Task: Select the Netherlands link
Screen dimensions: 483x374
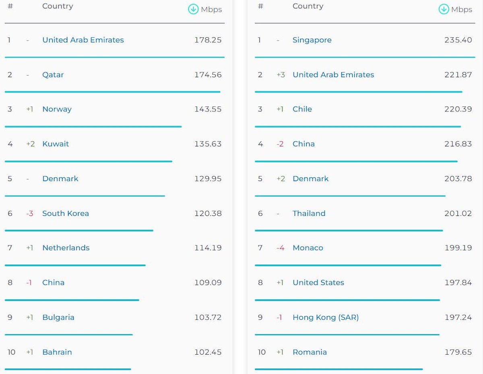Action: pyautogui.click(x=66, y=248)
